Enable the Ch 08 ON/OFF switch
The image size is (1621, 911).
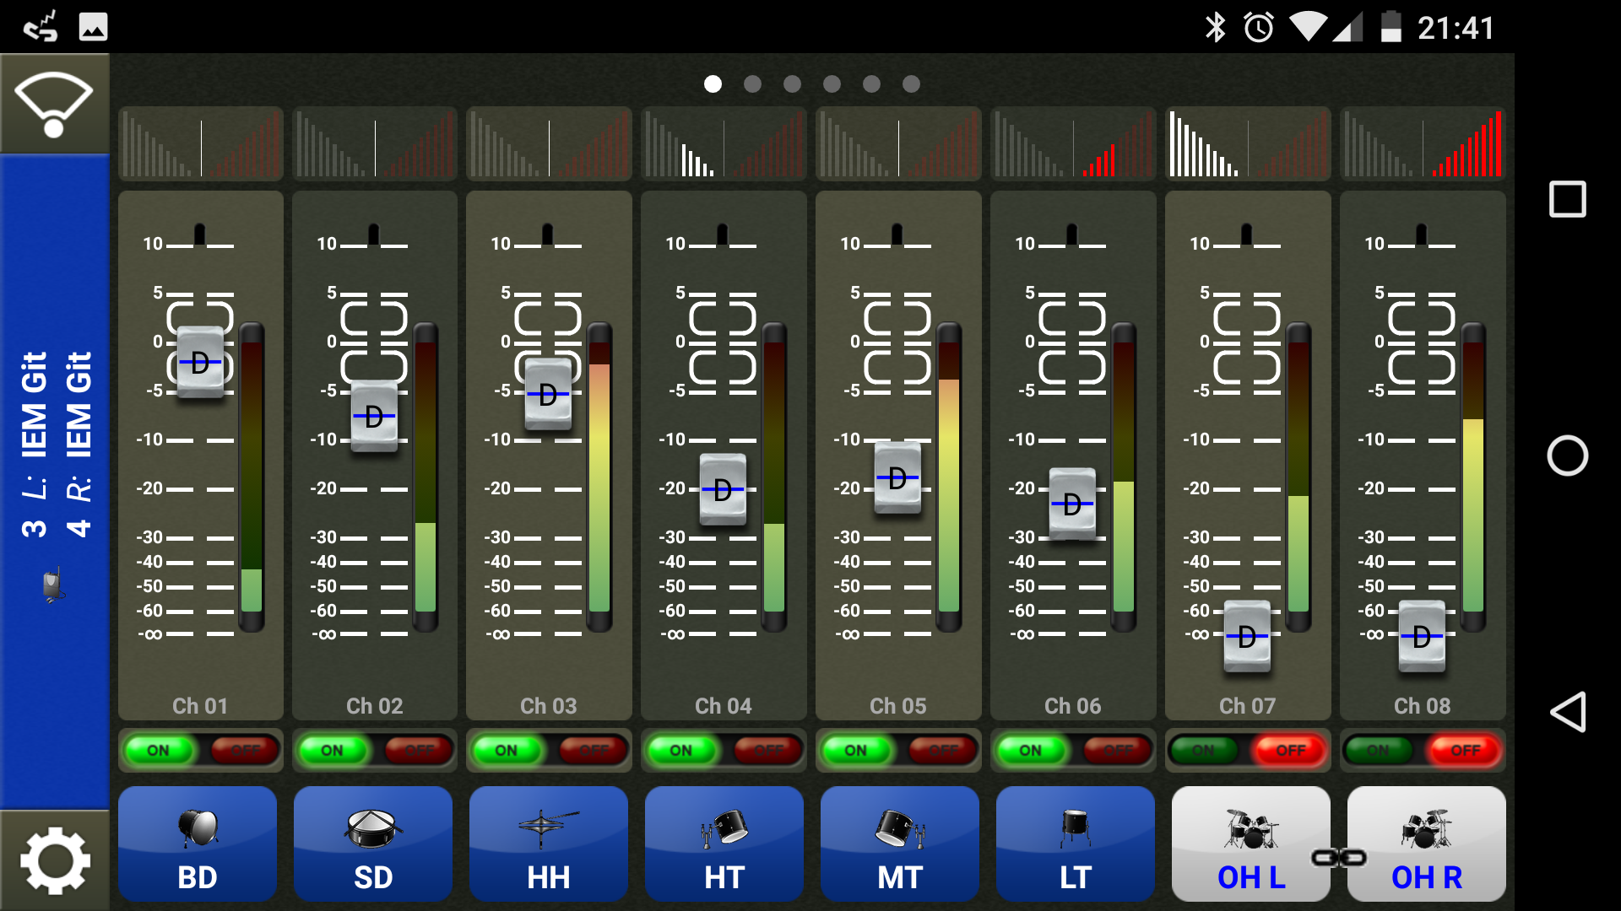[x=1379, y=750]
